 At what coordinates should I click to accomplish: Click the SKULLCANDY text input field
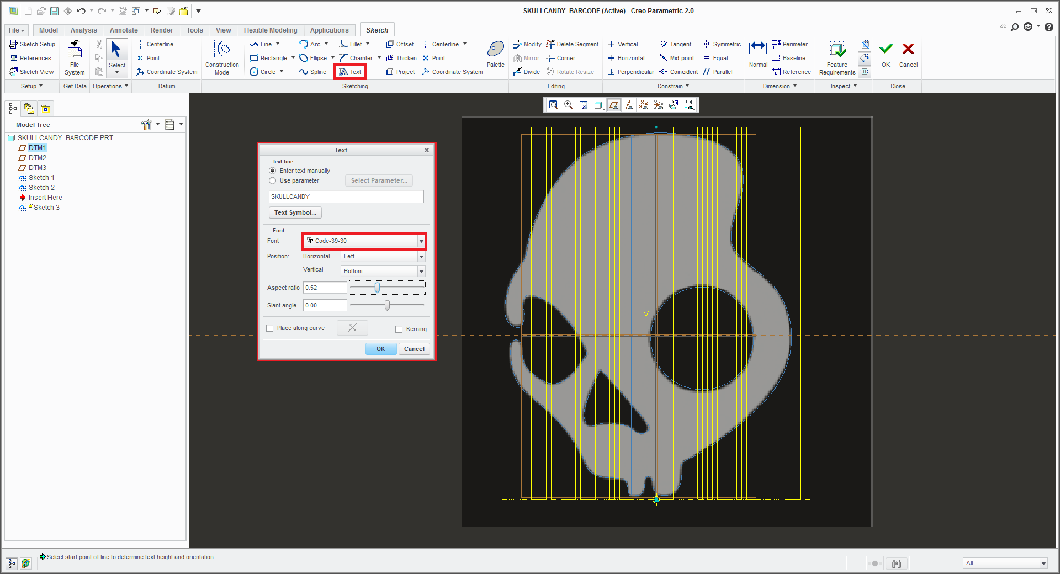coord(346,196)
